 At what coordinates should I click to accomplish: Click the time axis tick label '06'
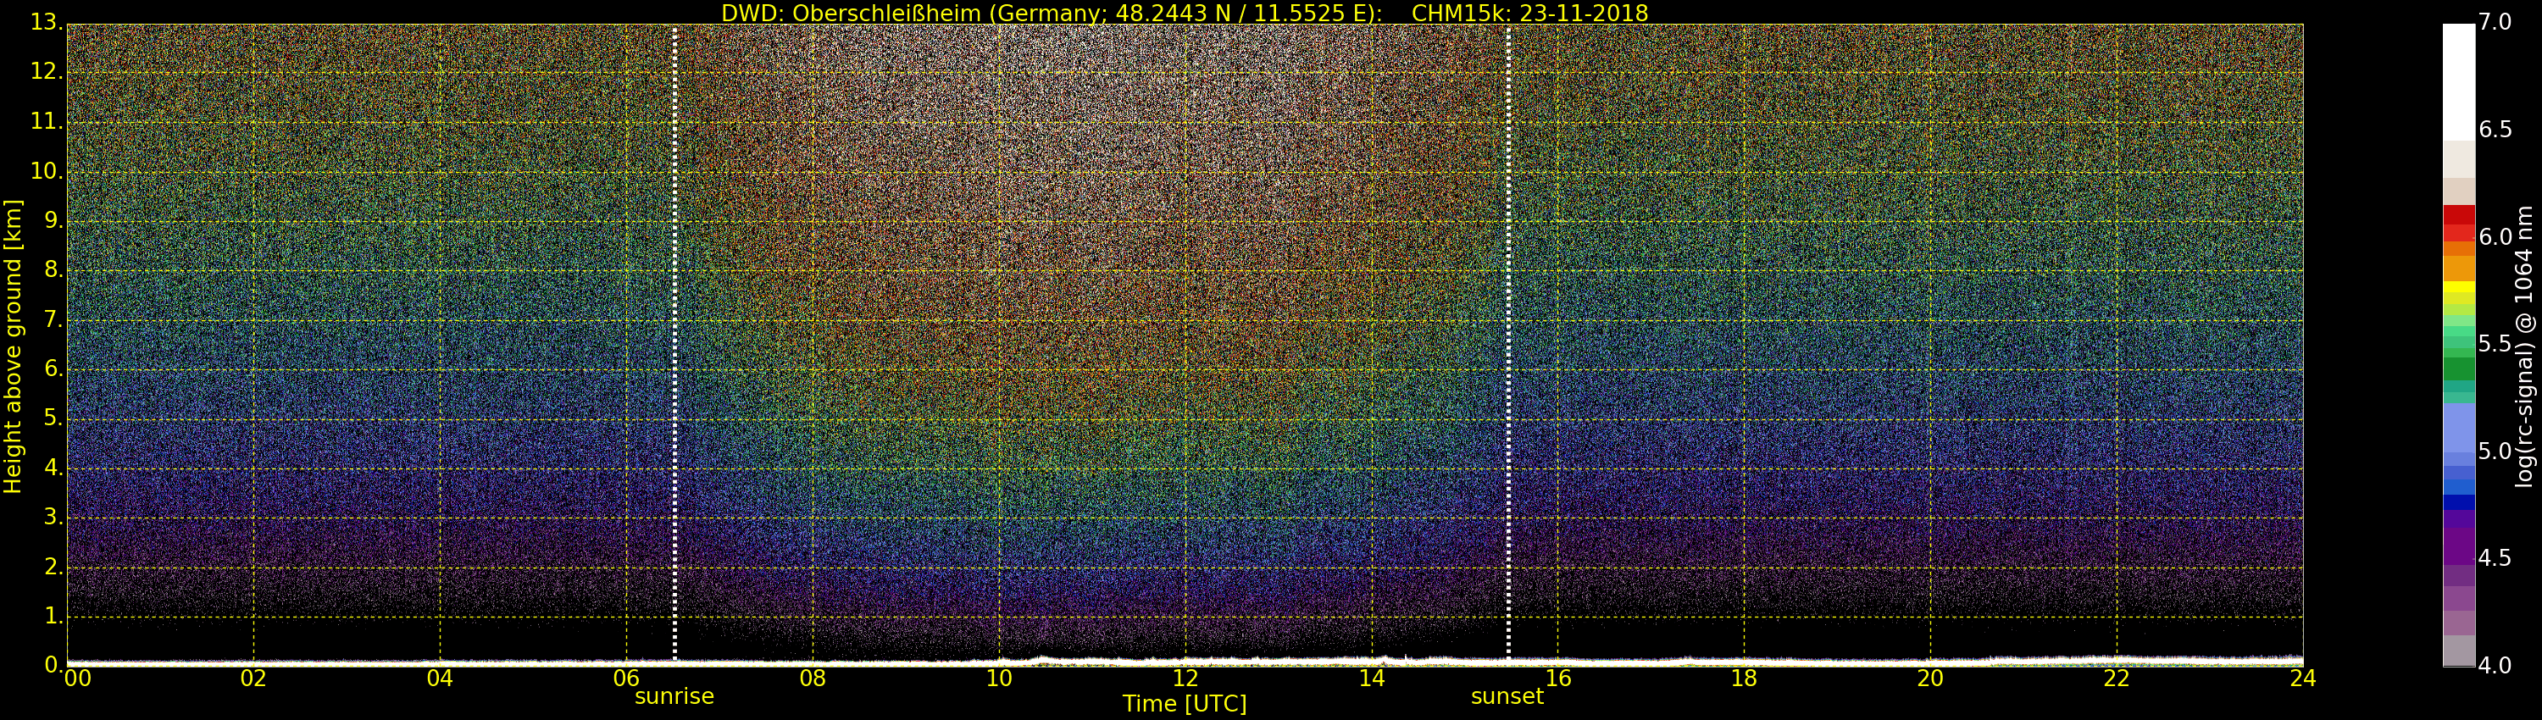point(627,678)
